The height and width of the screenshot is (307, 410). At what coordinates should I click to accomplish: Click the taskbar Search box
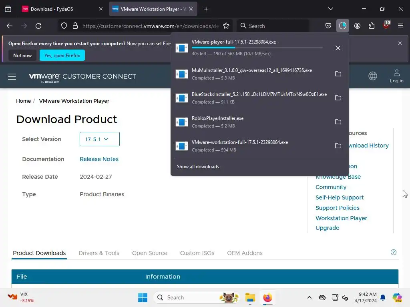coord(197,297)
